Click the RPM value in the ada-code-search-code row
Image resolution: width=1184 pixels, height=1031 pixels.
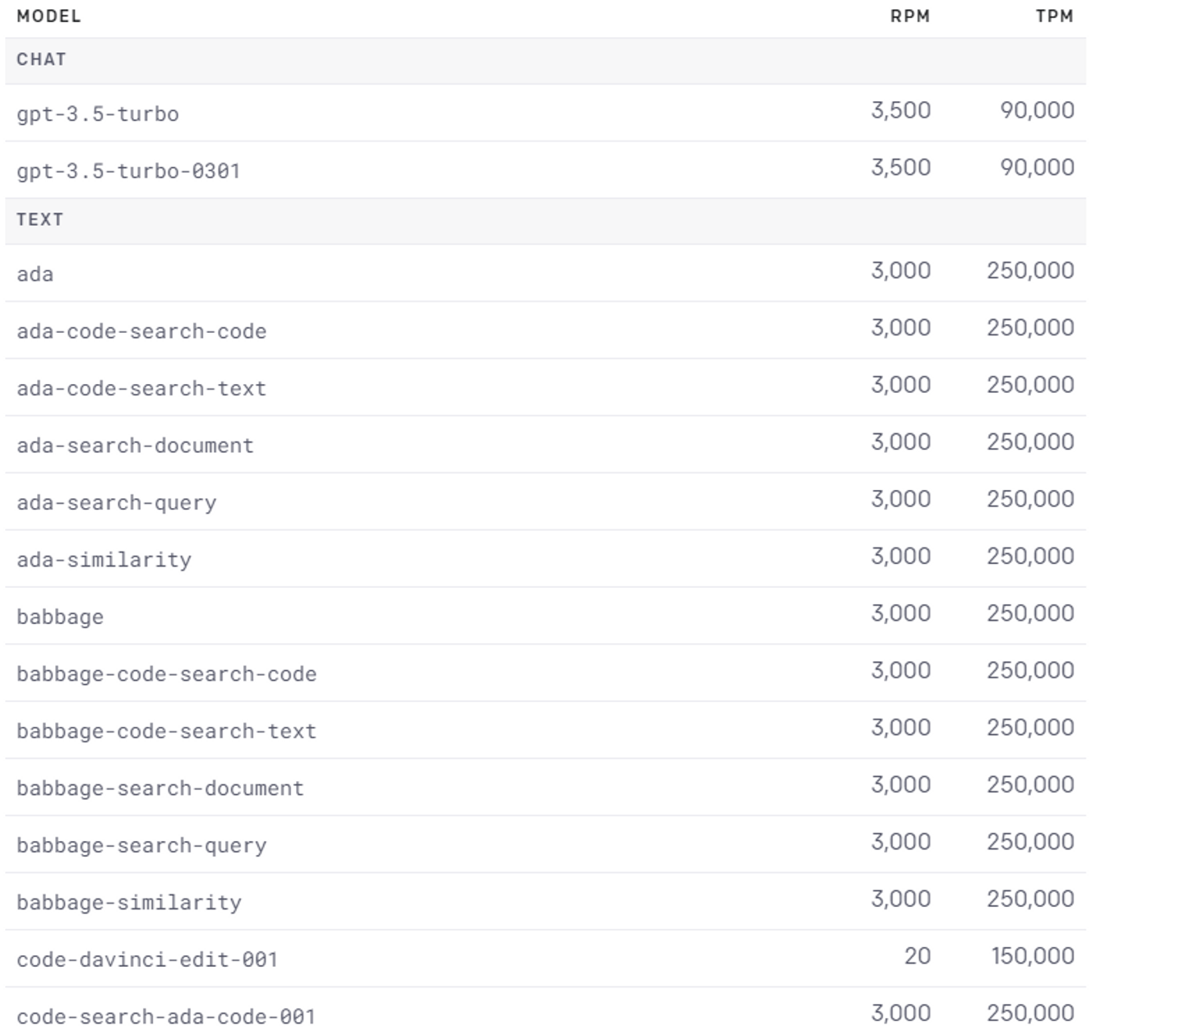pyautogui.click(x=901, y=328)
